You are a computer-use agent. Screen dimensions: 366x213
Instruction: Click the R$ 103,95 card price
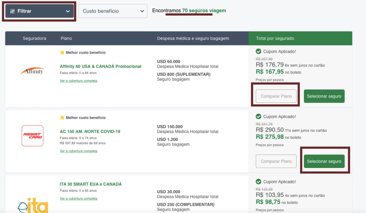click(x=269, y=195)
